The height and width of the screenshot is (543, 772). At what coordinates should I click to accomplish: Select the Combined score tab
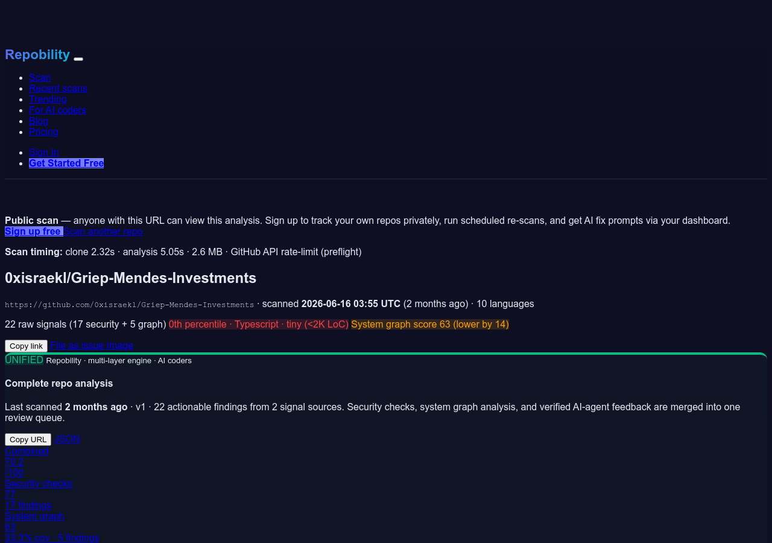point(27,462)
